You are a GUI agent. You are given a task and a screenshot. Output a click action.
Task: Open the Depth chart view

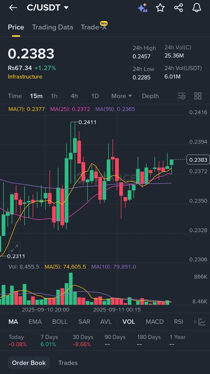coord(150,96)
